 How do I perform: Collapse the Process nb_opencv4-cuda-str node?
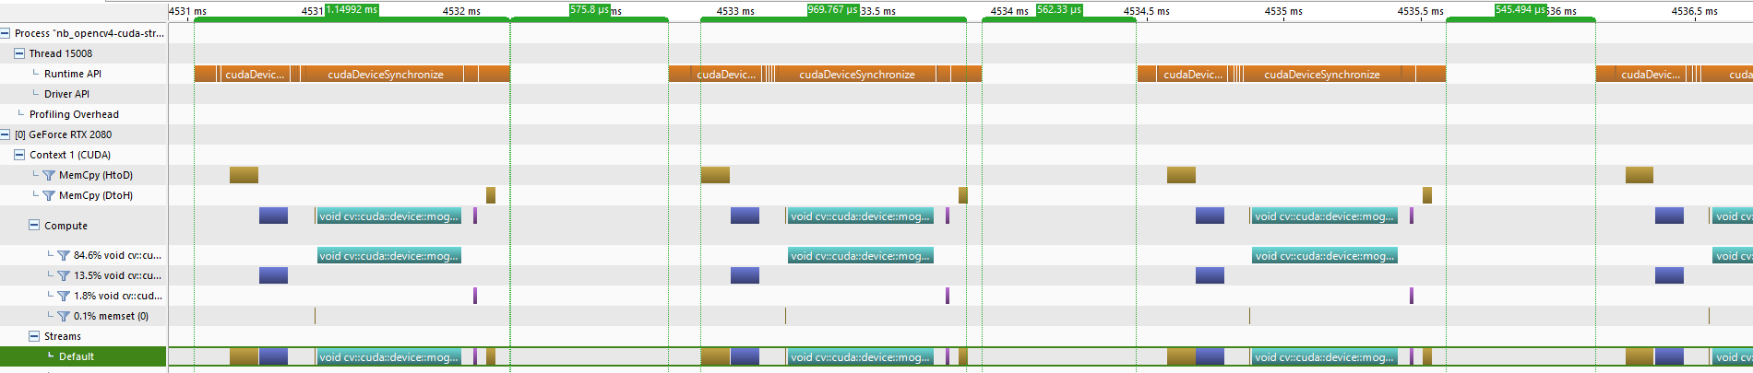pos(5,33)
